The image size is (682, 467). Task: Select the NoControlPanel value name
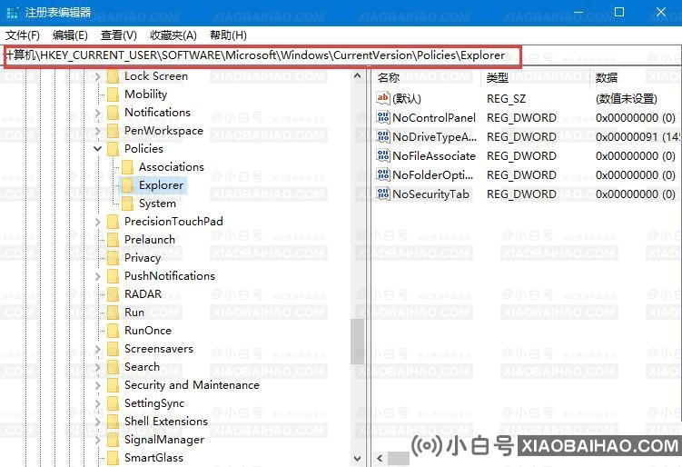[434, 118]
